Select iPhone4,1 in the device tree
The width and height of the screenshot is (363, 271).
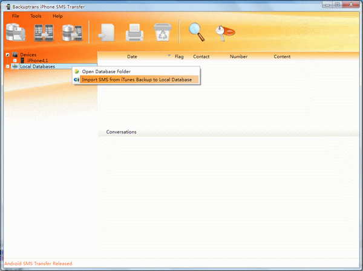tap(38, 60)
